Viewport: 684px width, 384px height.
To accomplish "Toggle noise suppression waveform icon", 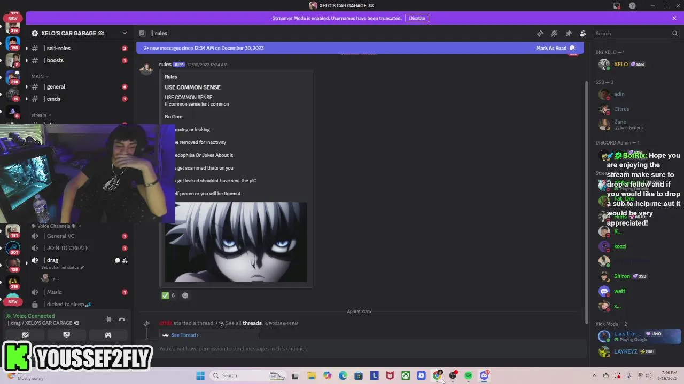I will [x=109, y=319].
